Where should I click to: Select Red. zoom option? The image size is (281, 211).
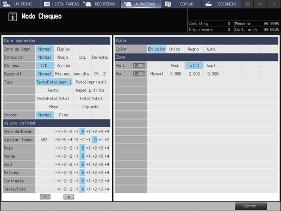(x=176, y=66)
